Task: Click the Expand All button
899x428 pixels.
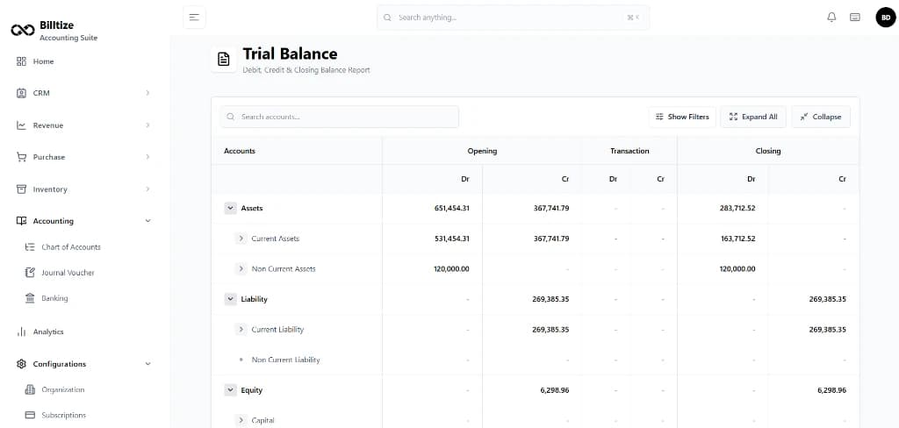Action: (753, 117)
